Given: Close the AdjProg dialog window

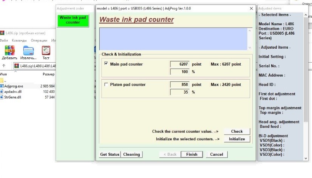Looking at the screenshot, I should tap(251, 8).
